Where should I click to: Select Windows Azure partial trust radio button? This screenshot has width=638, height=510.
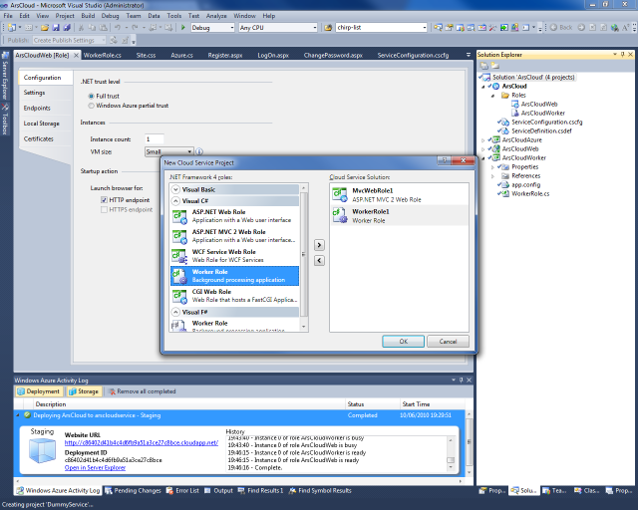click(x=91, y=106)
